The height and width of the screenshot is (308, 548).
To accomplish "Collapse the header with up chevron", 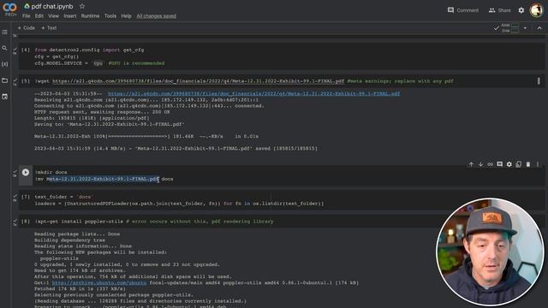I will (x=539, y=28).
